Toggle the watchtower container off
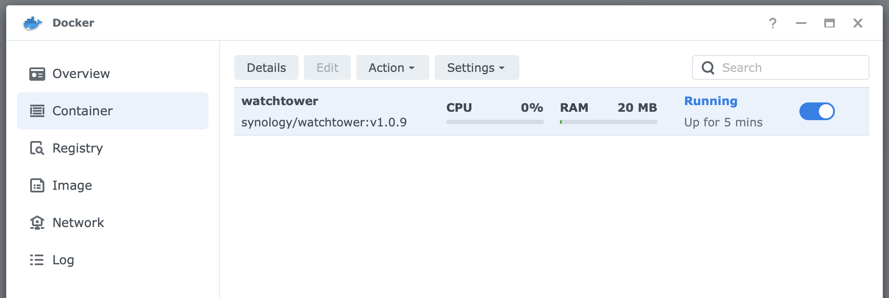This screenshot has width=889, height=298. click(x=817, y=111)
